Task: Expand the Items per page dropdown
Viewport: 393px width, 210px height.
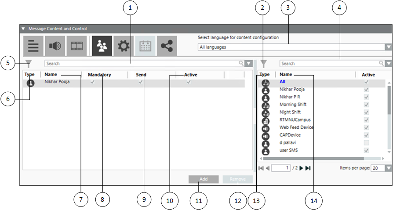Action: [x=388, y=168]
